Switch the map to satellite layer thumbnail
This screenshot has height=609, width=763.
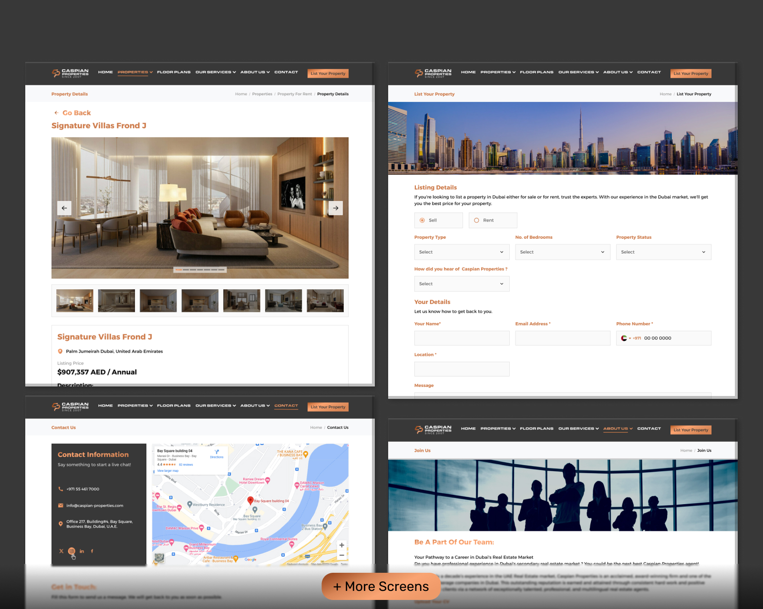pyautogui.click(x=159, y=558)
